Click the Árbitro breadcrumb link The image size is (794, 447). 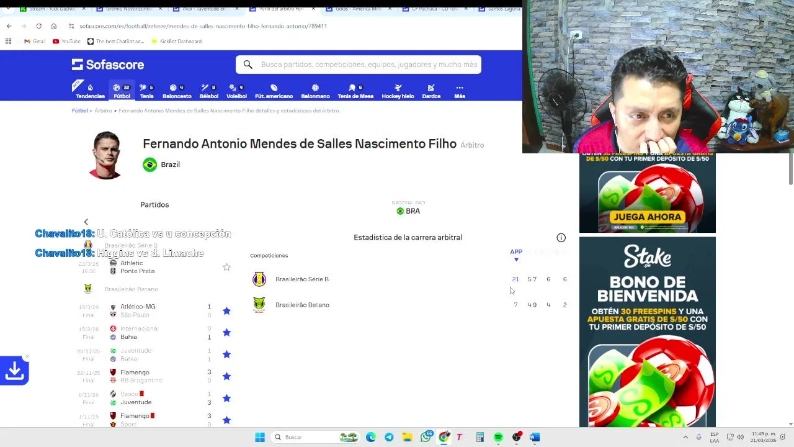(x=103, y=111)
